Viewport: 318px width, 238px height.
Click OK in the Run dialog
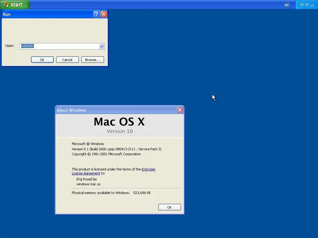point(42,60)
